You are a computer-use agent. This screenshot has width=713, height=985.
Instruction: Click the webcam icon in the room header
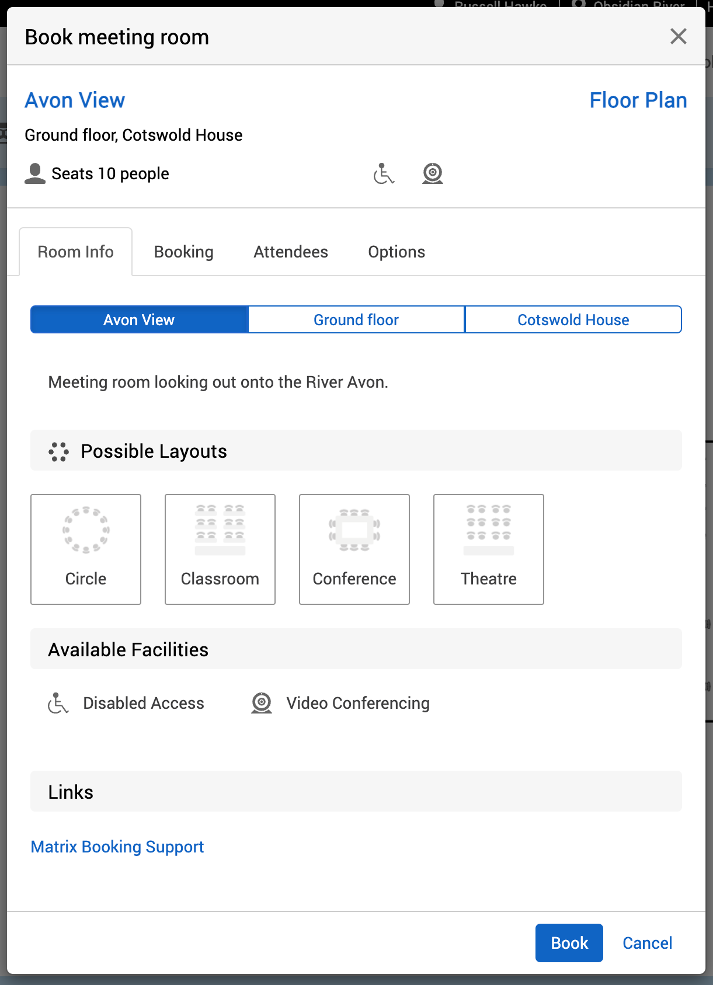(433, 174)
